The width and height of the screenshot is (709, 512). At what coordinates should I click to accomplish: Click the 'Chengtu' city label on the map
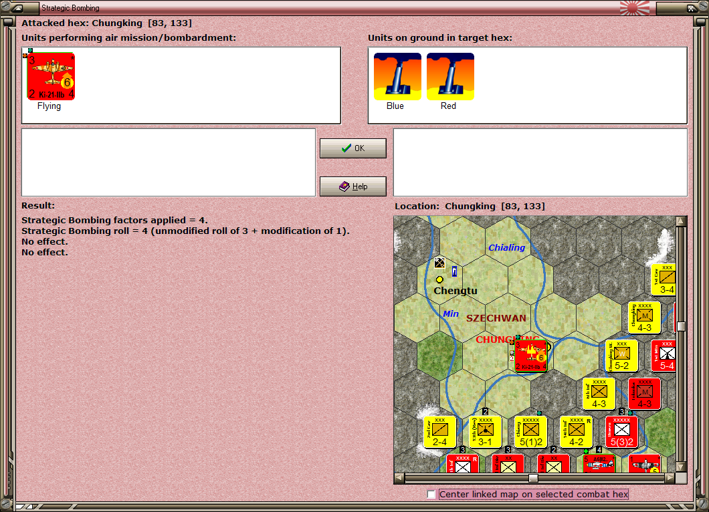[455, 291]
